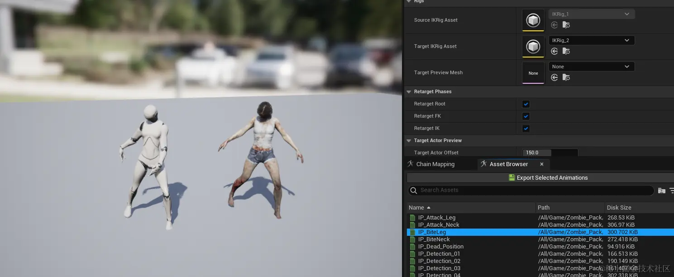Open the Target Preview Mesh None dropdown
The height and width of the screenshot is (277, 674).
point(592,67)
